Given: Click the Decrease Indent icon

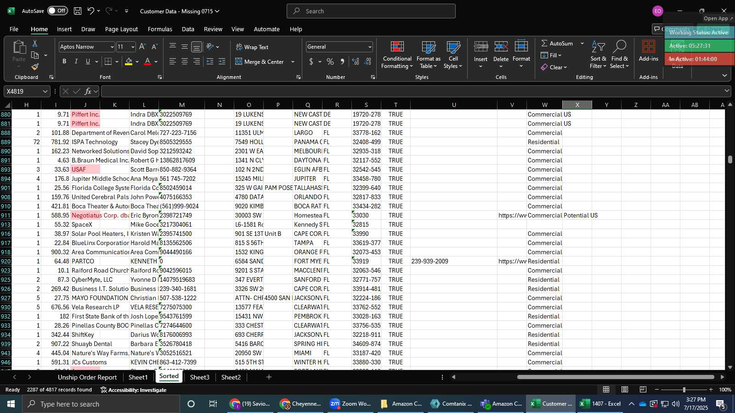Looking at the screenshot, I should pos(210,61).
